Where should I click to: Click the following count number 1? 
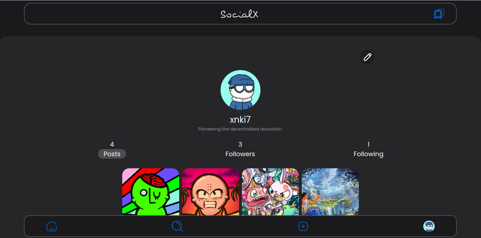tap(368, 144)
